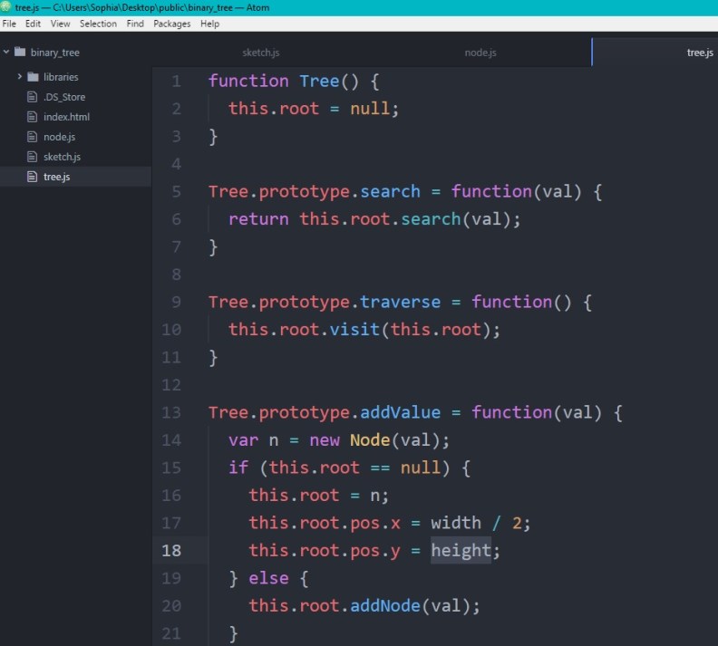The image size is (718, 646).
Task: Open the Find menu
Action: point(135,24)
